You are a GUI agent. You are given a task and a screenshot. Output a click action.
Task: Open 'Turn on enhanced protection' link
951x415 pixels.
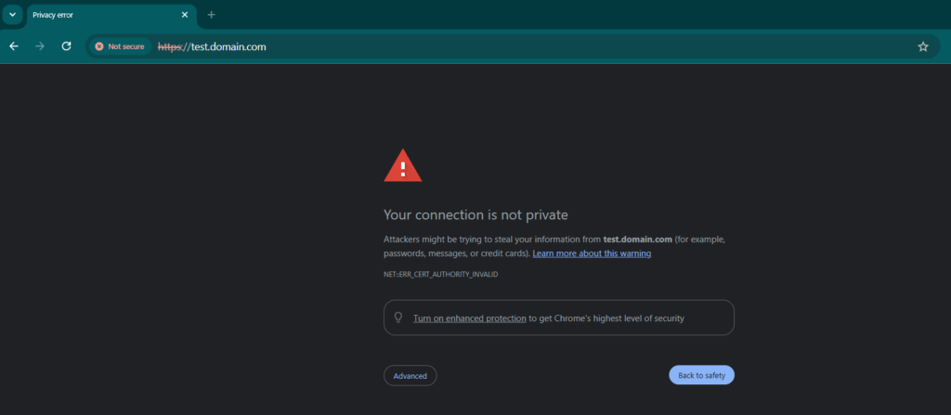tap(469, 318)
